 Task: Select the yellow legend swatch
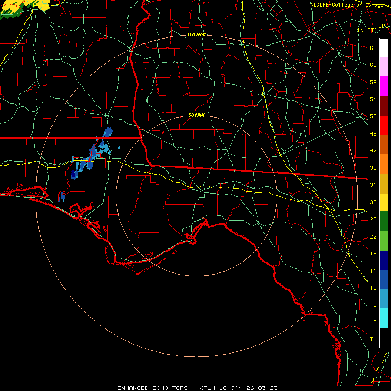pyautogui.click(x=384, y=202)
